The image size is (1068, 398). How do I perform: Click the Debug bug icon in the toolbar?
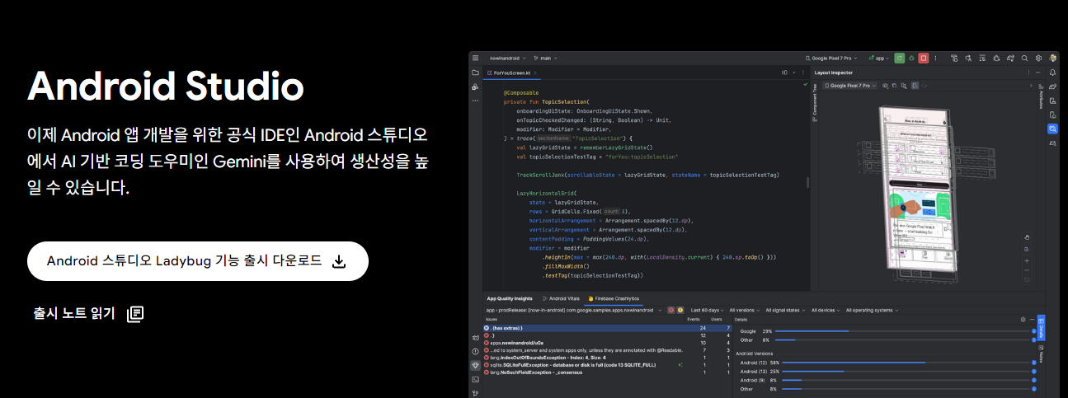click(911, 59)
